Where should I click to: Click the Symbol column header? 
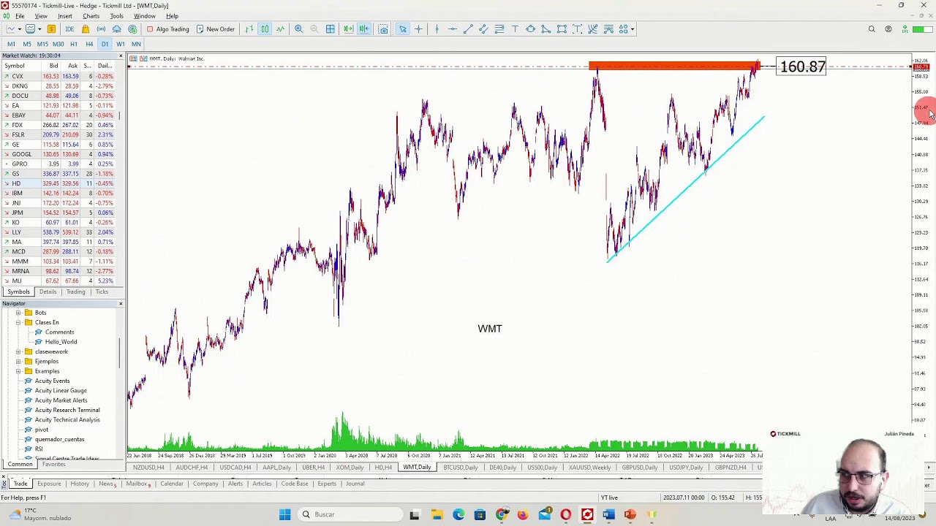[15, 66]
